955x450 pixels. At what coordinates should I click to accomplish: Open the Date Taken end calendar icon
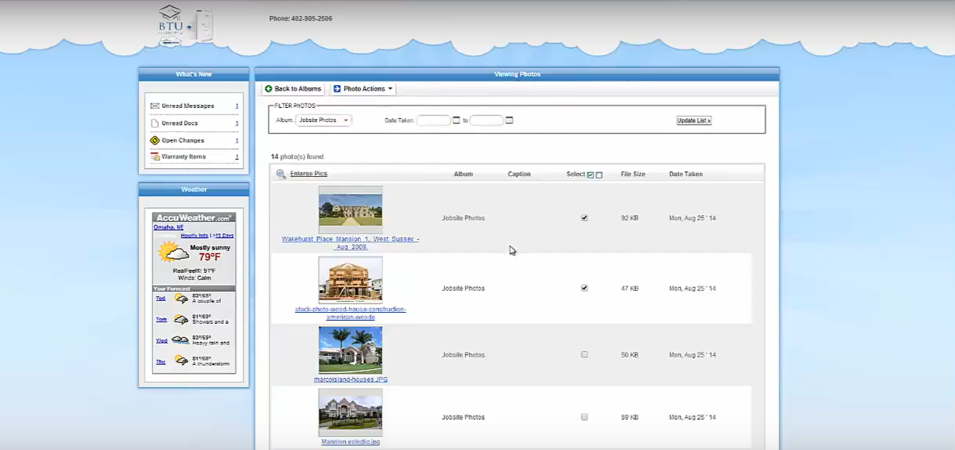click(509, 120)
